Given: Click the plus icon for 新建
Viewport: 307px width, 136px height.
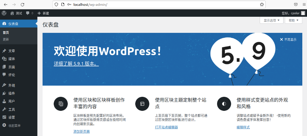Looking at the screenshot, I should (x=39, y=13).
